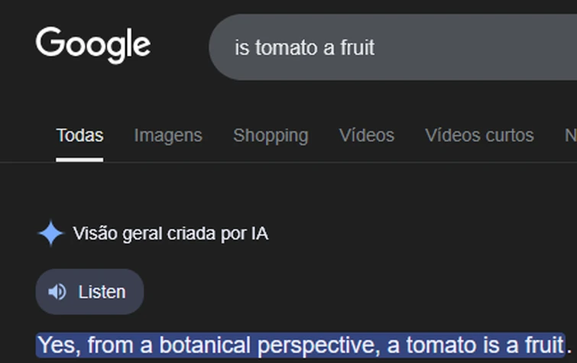Click the 'Visão geral criada por IA' label
Viewport: 577px width, 363px height.
point(170,234)
